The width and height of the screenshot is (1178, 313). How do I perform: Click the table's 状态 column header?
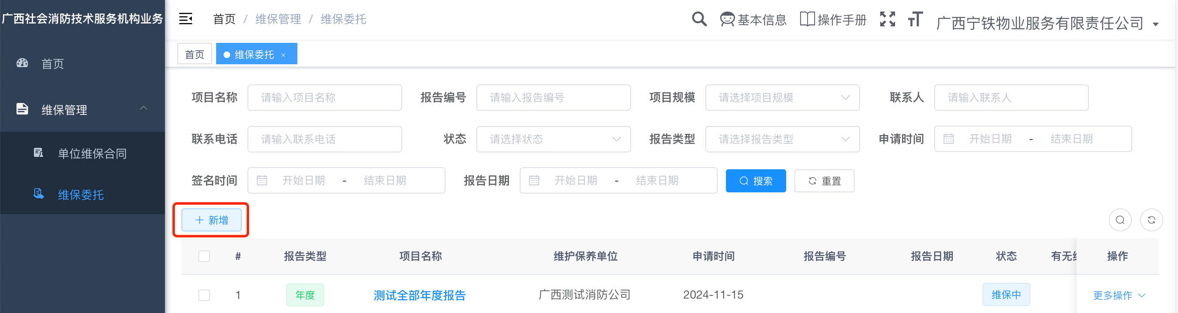[1006, 256]
